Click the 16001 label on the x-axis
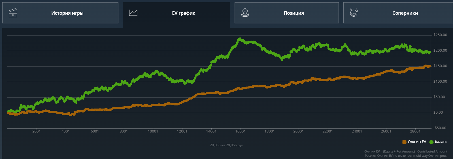This screenshot has width=453, height=159. click(240, 131)
